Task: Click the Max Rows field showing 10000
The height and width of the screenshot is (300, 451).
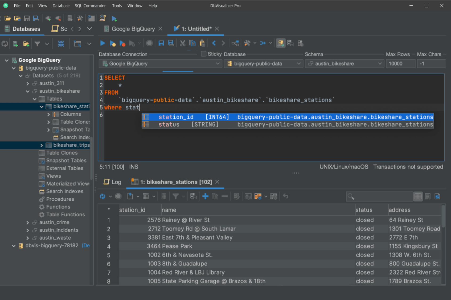Action: tap(400, 64)
